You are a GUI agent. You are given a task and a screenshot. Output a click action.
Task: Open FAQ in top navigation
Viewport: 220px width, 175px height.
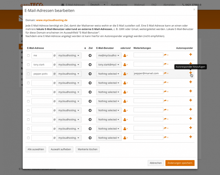click(x=154, y=5)
